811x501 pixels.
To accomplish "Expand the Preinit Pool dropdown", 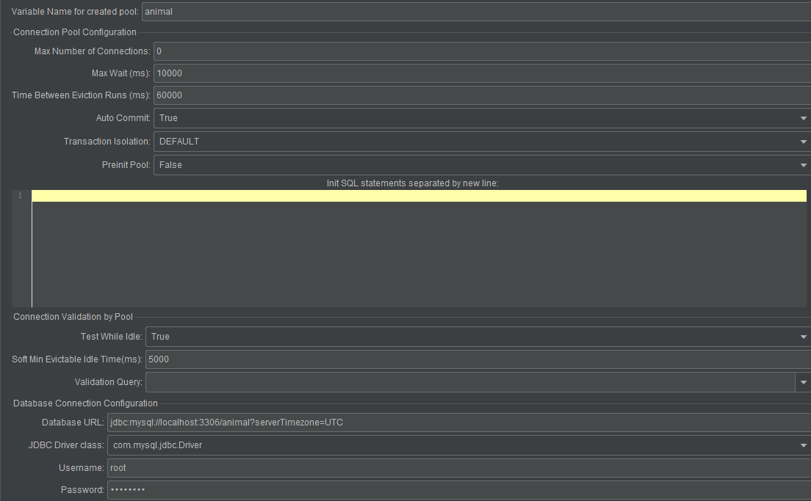I will pos(482,165).
